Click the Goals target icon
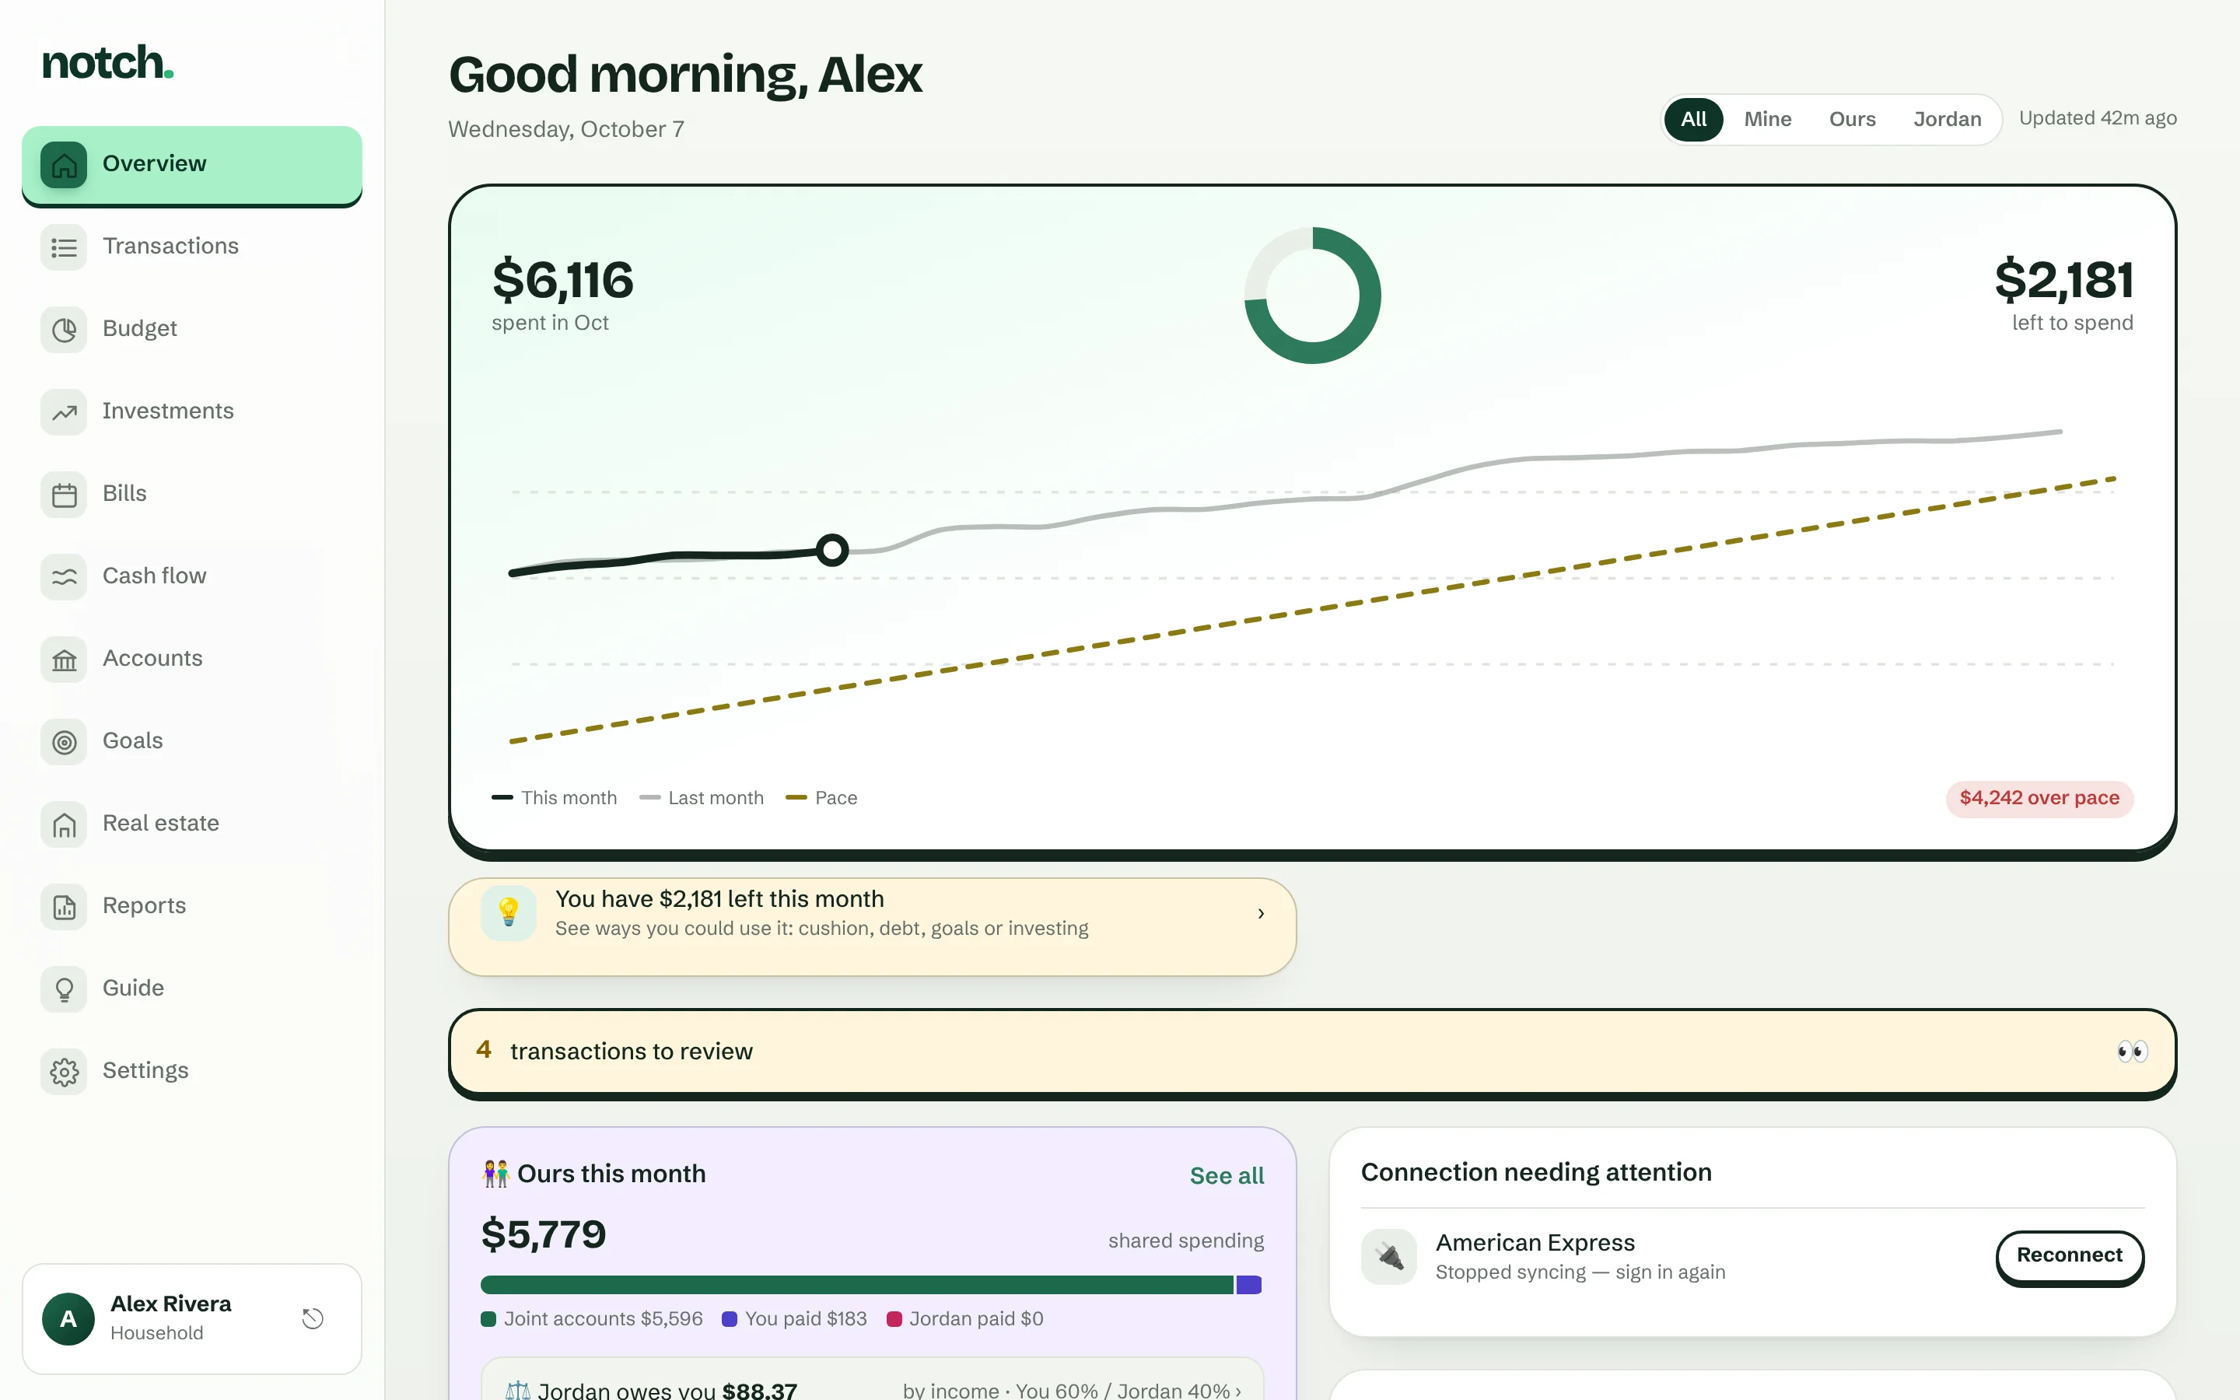This screenshot has height=1400, width=2240. (64, 742)
